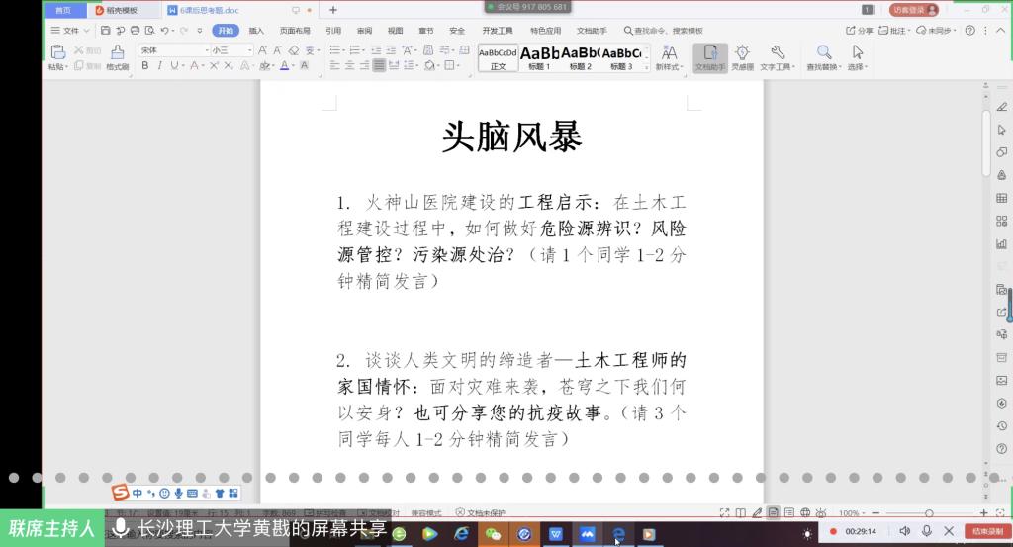Screen dimensions: 1013x547
Task: Apply the 标题 1 heading style
Action: click(x=539, y=57)
